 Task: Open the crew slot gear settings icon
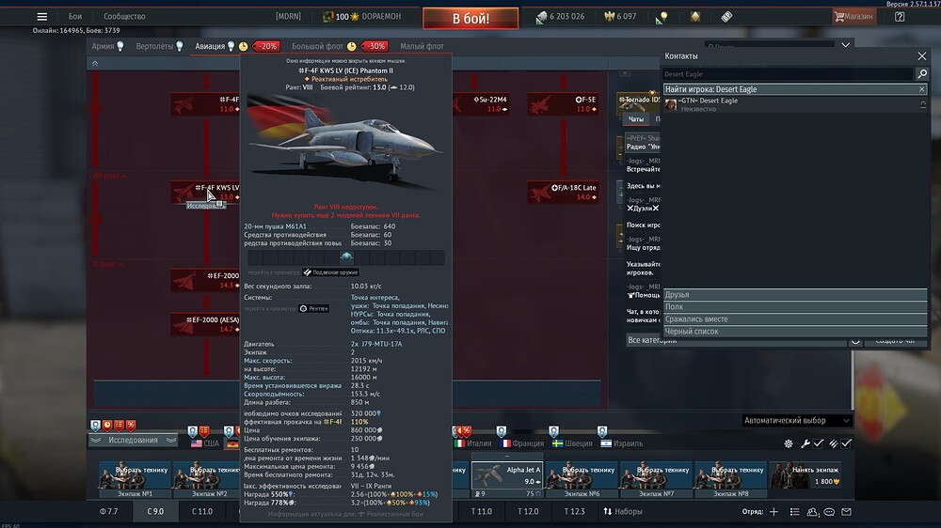[x=788, y=443]
